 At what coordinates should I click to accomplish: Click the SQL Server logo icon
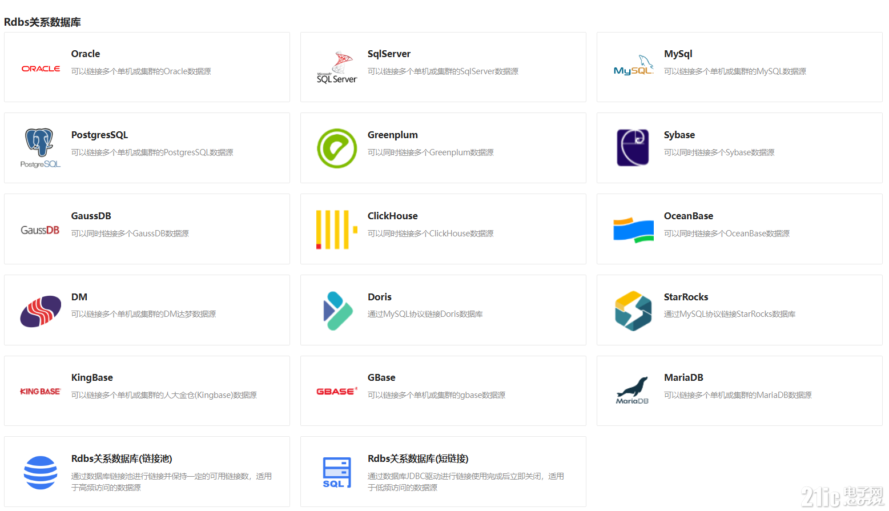pos(337,67)
